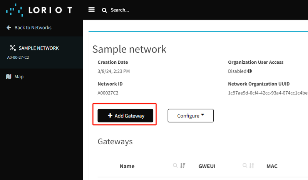308x180 pixels.
Task: Click the search magnifier icon
Action: pos(104,10)
